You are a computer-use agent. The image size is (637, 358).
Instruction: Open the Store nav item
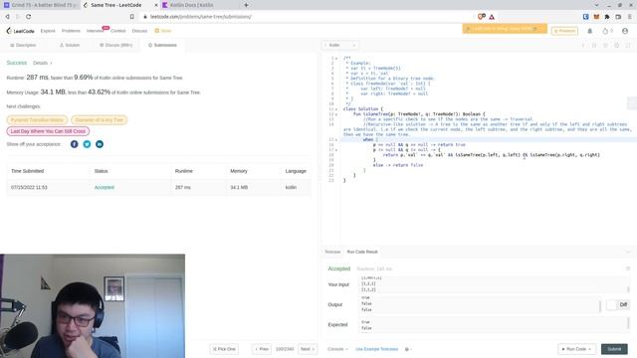tap(163, 31)
